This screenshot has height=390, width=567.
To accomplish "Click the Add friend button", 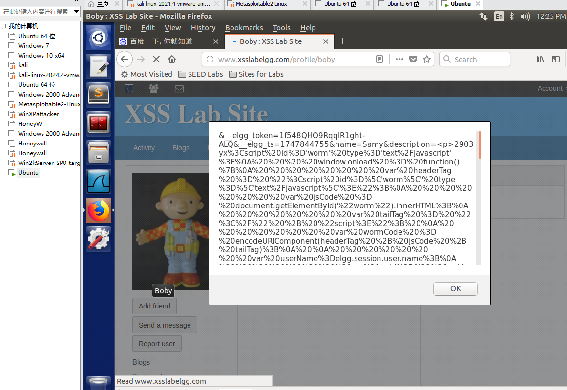I will (154, 306).
